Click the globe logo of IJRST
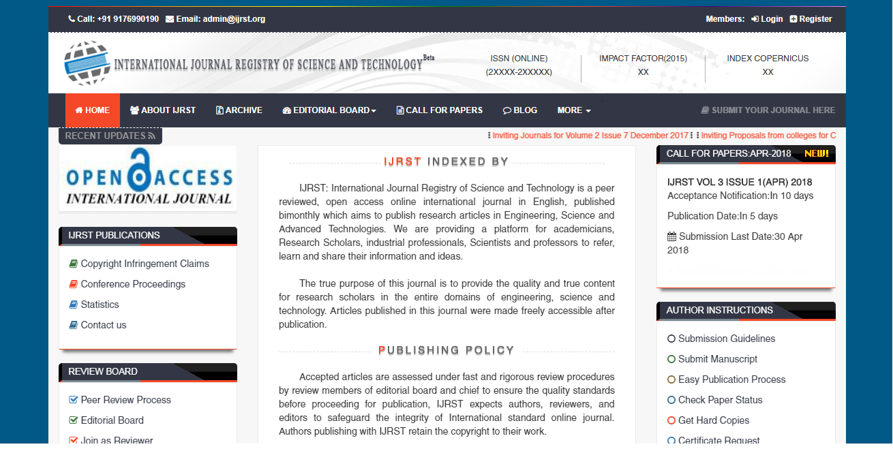 click(87, 63)
